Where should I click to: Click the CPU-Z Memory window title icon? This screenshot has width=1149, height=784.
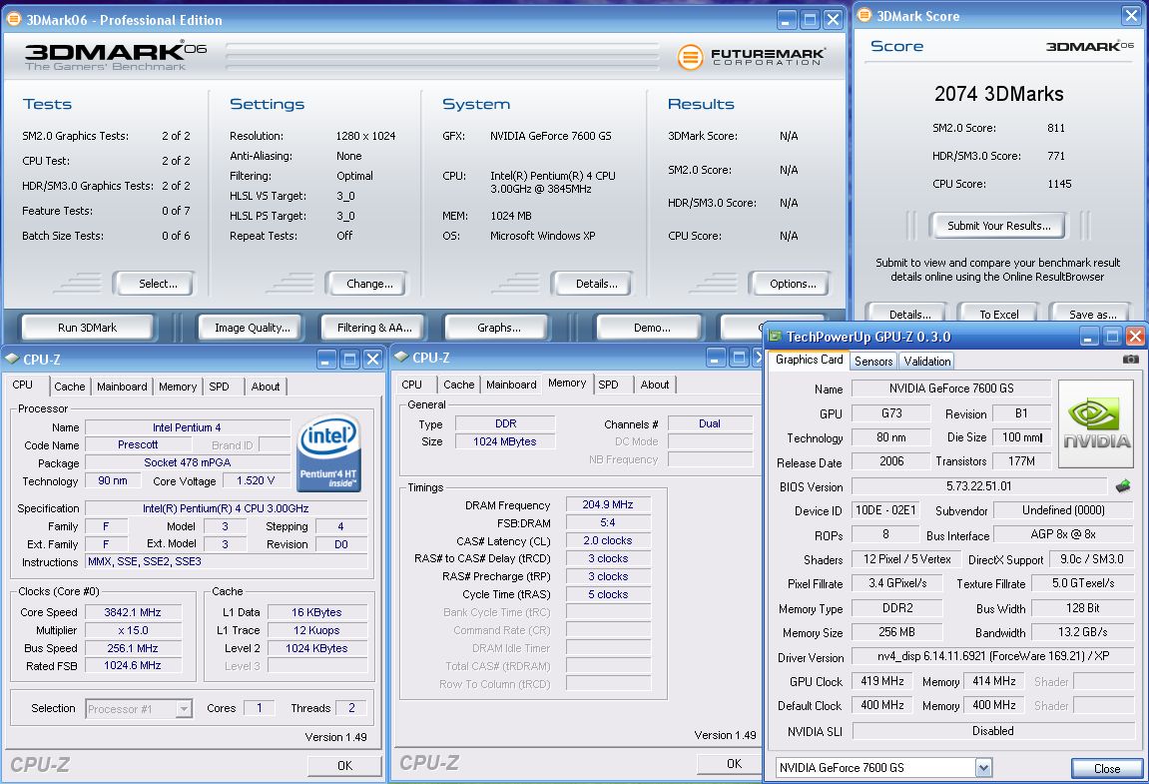click(401, 357)
